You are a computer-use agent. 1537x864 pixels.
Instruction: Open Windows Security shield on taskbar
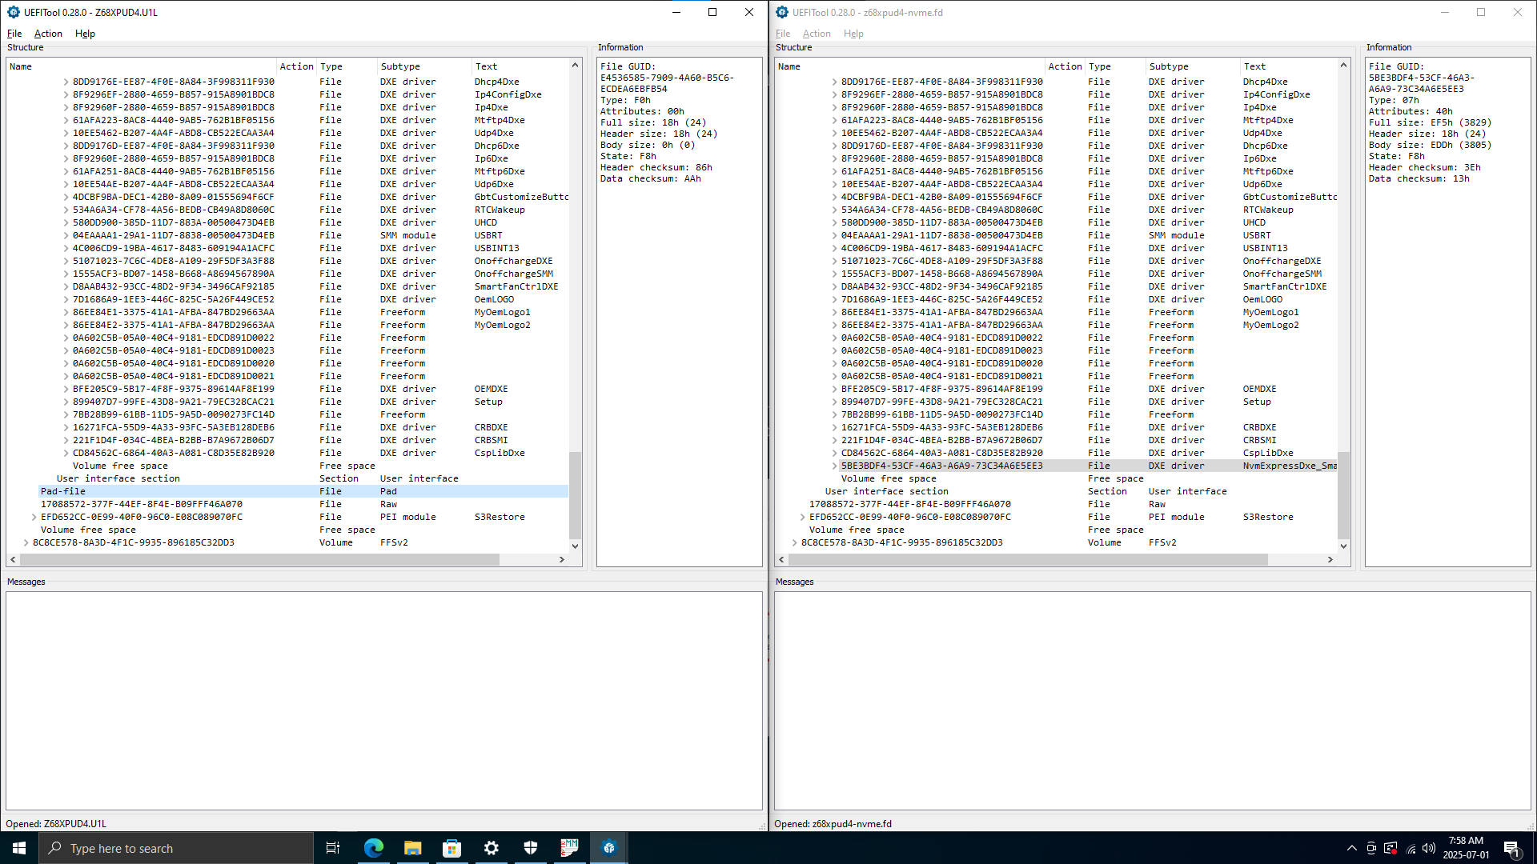pyautogui.click(x=530, y=848)
